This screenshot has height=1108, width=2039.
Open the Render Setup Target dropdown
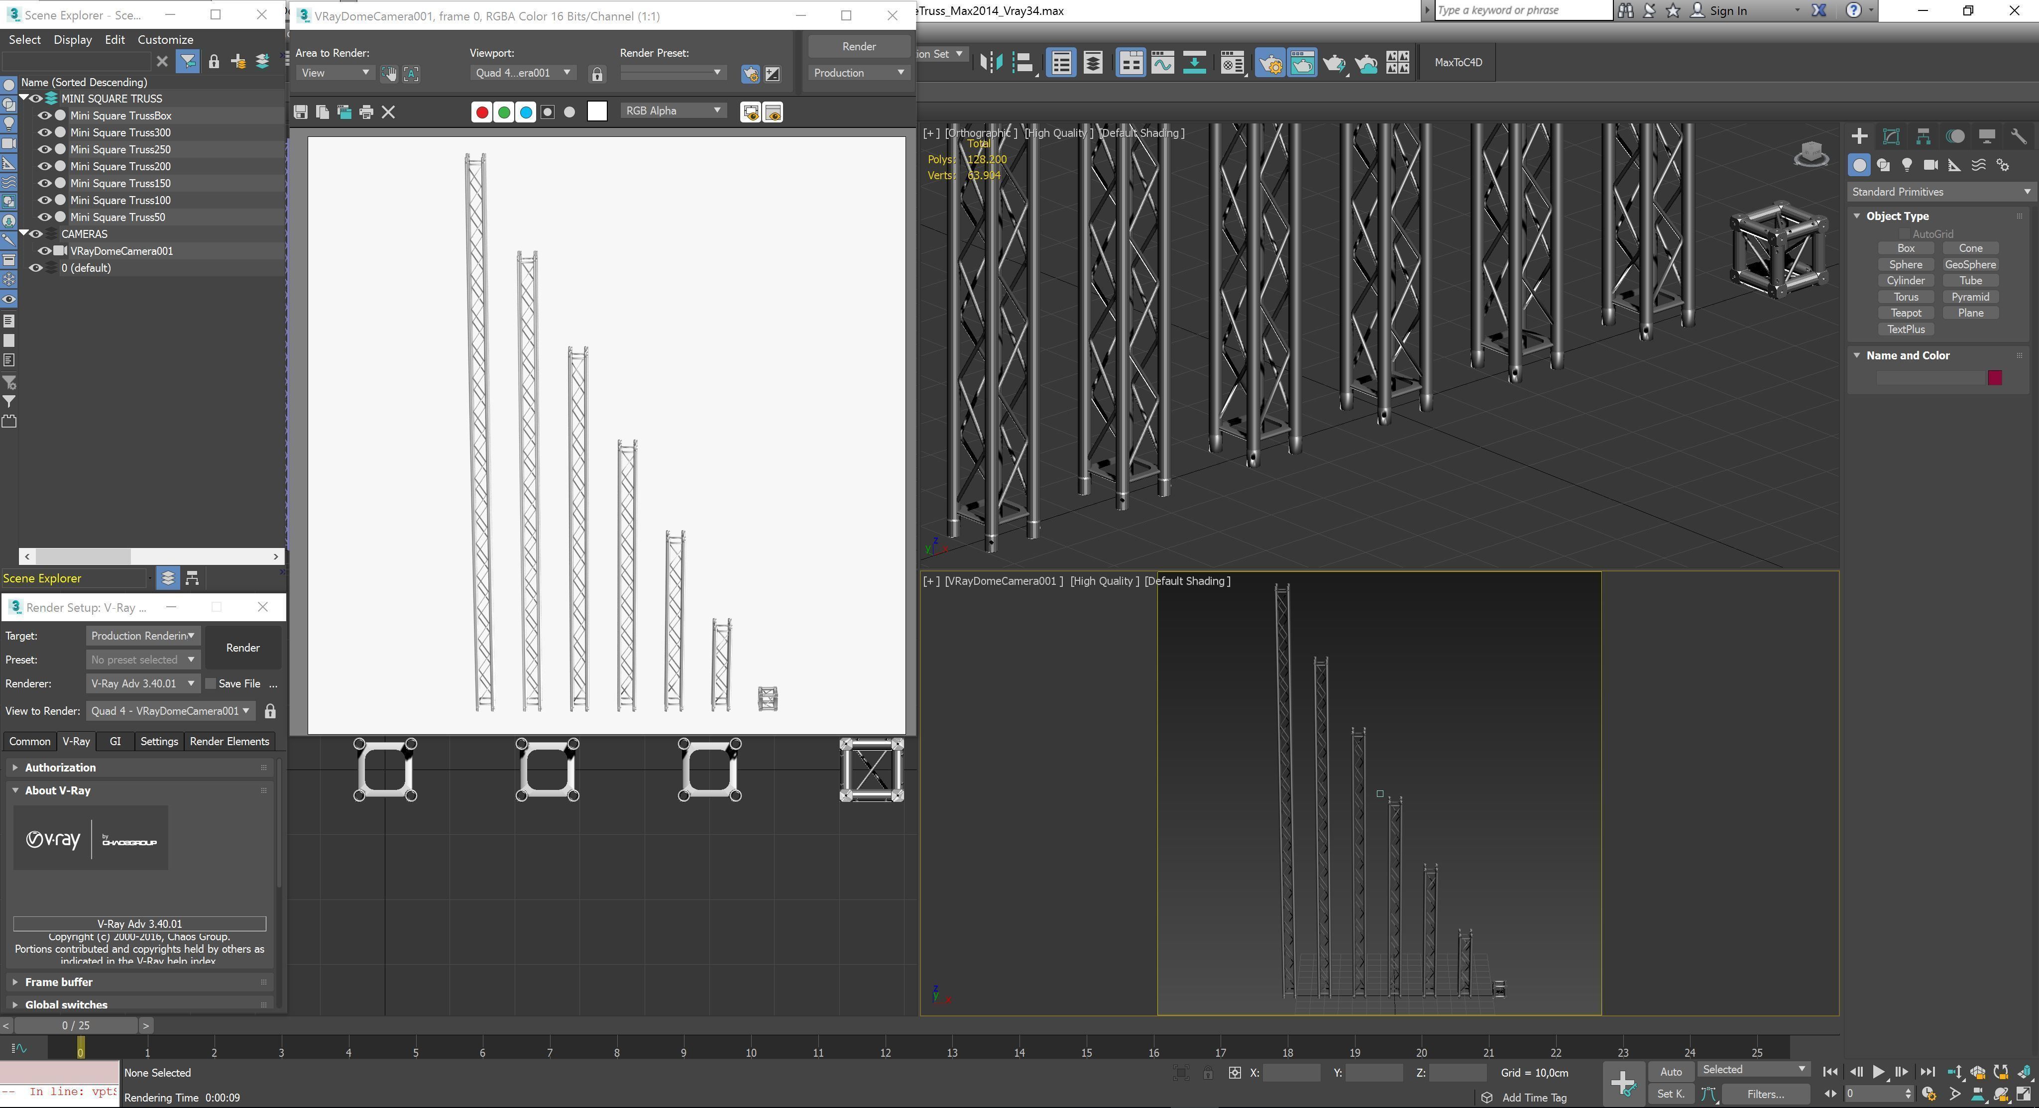pos(143,636)
